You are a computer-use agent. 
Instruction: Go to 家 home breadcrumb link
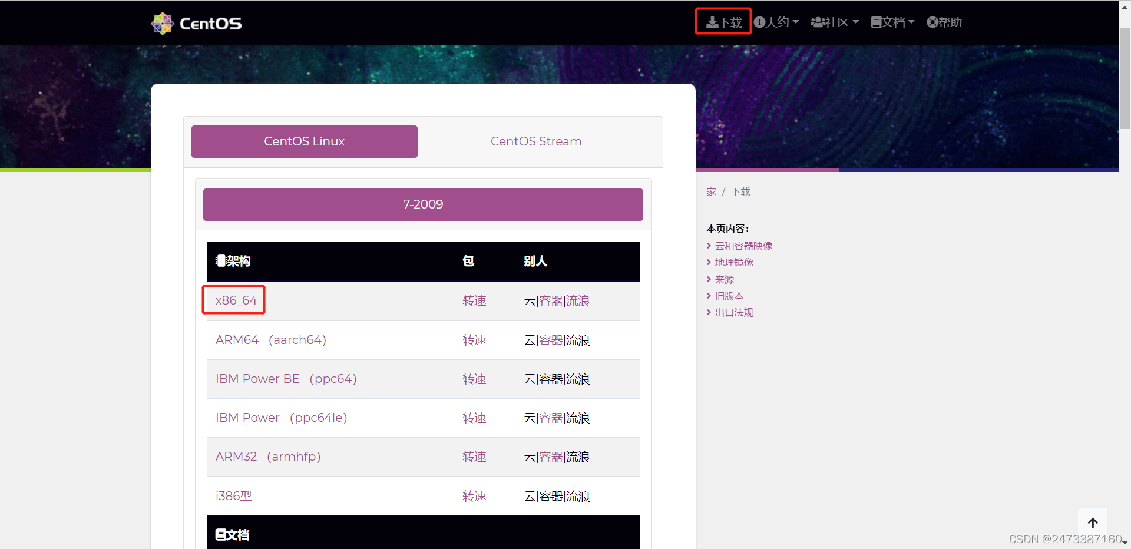(x=711, y=192)
